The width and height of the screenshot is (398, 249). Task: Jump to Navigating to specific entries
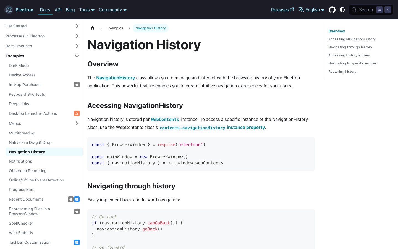(352, 63)
